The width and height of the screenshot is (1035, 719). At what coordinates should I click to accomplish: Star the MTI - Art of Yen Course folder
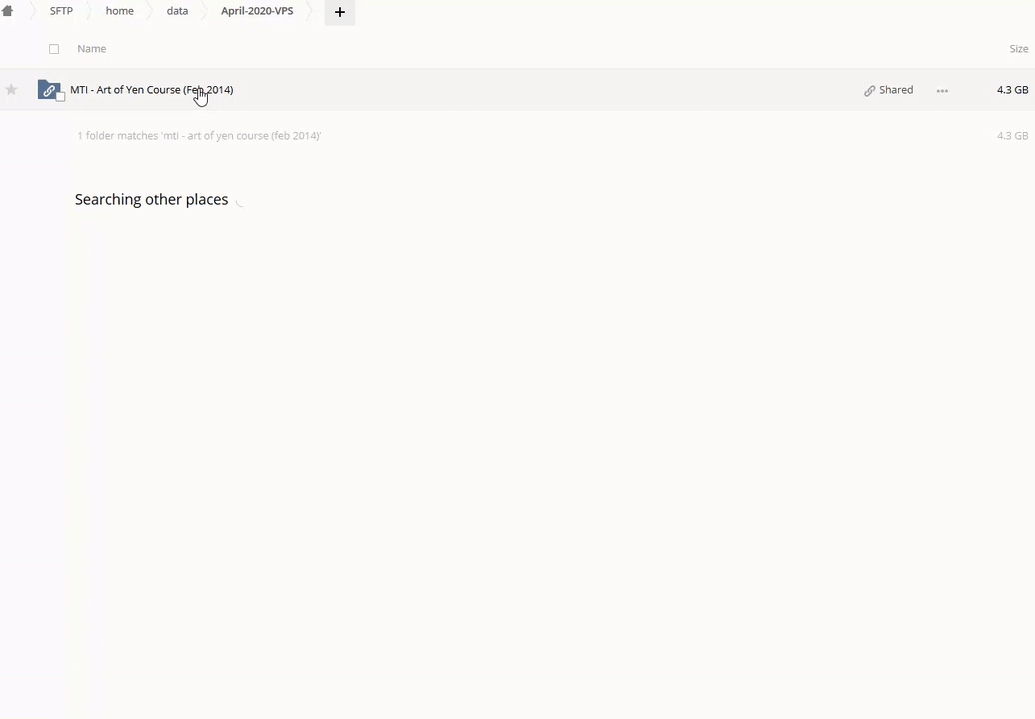12,90
